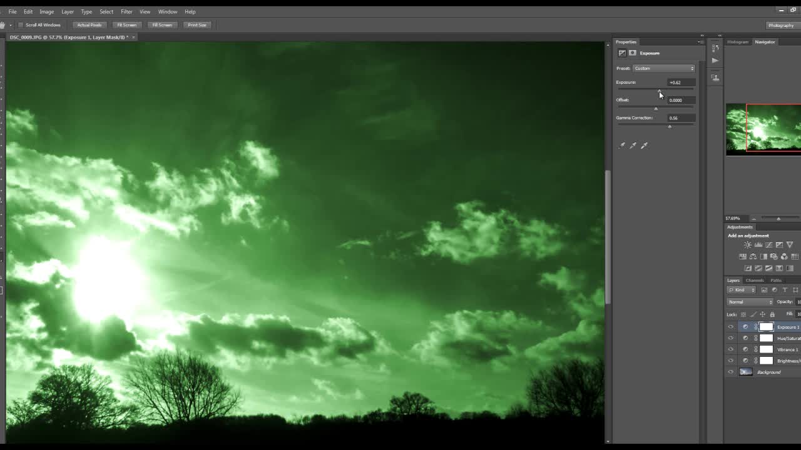Viewport: 801px width, 450px height.
Task: Open the Normal blend mode dropdown
Action: pos(750,302)
